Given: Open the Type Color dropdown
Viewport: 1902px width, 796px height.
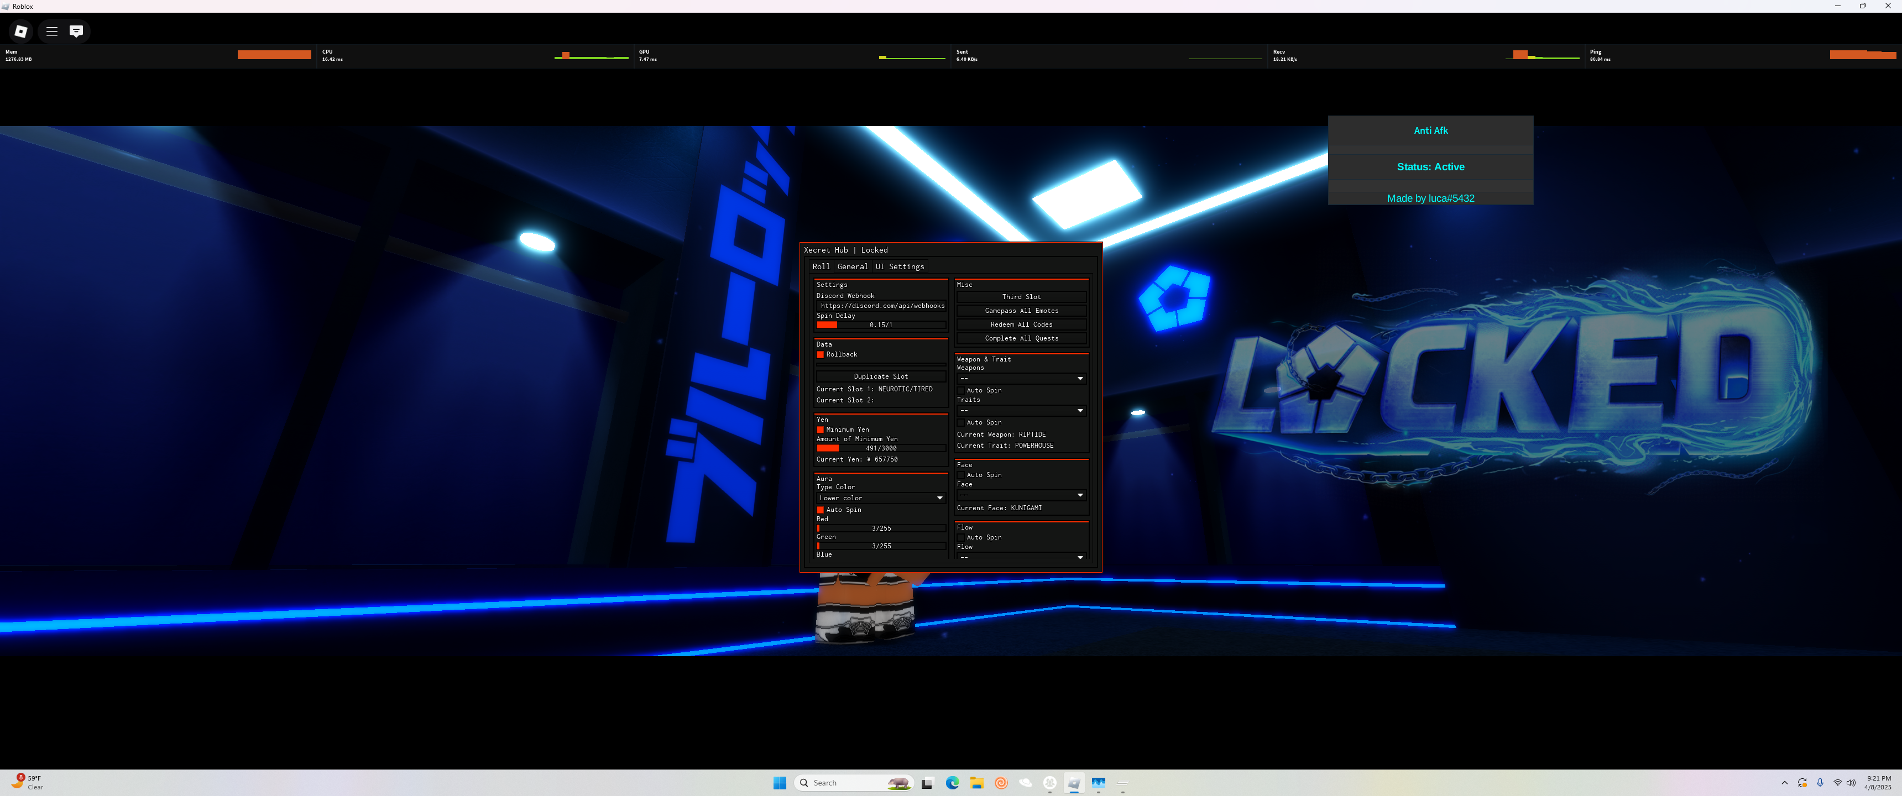Looking at the screenshot, I should [880, 499].
